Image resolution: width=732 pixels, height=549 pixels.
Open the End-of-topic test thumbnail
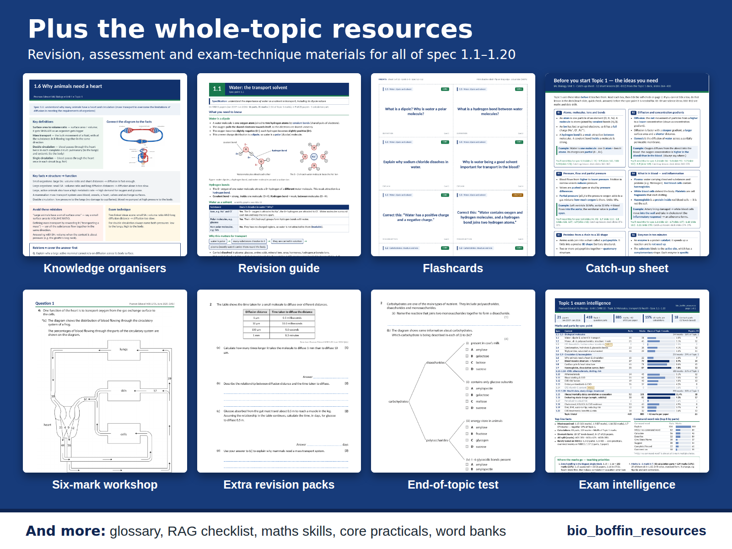coord(453,381)
